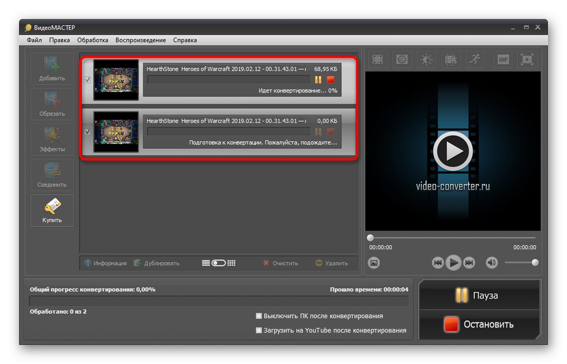Click the 'Идет конвертирование... 0%' status text
Screen dimensions: 567x364
point(298,91)
